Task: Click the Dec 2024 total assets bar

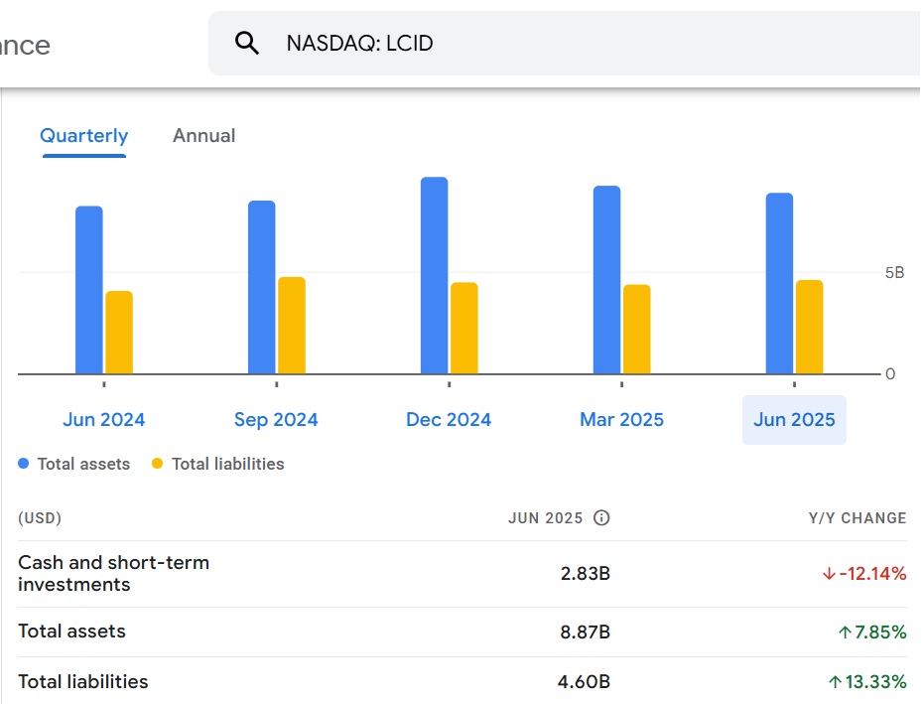Action: click(435, 275)
